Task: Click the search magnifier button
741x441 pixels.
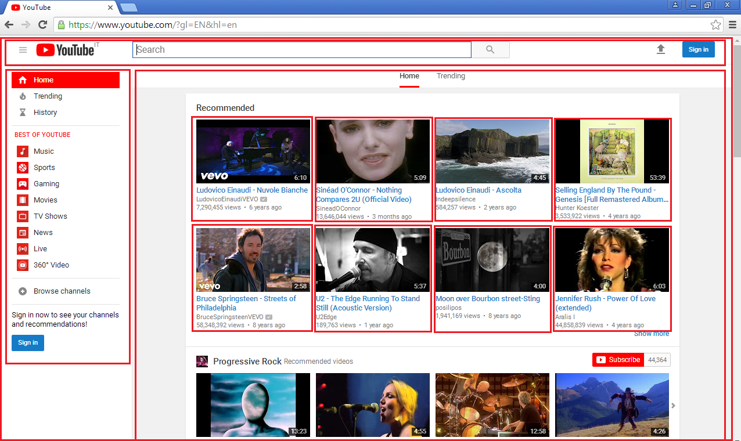Action: pyautogui.click(x=490, y=50)
